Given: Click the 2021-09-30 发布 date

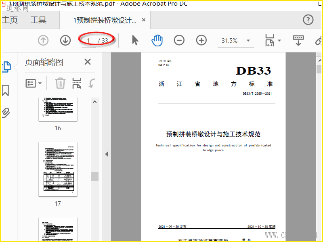Looking at the screenshot, I should point(172,227).
